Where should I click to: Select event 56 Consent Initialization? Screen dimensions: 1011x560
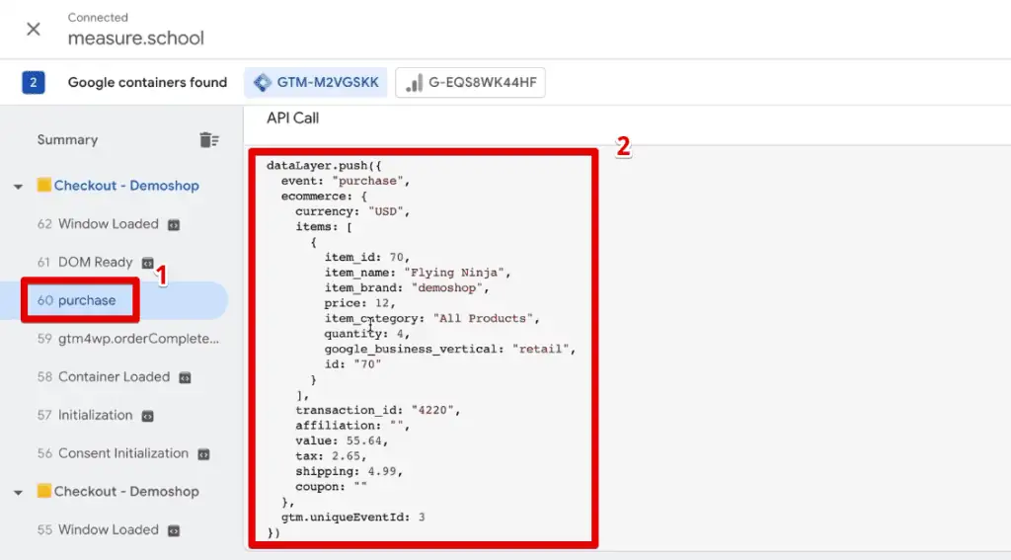[113, 453]
